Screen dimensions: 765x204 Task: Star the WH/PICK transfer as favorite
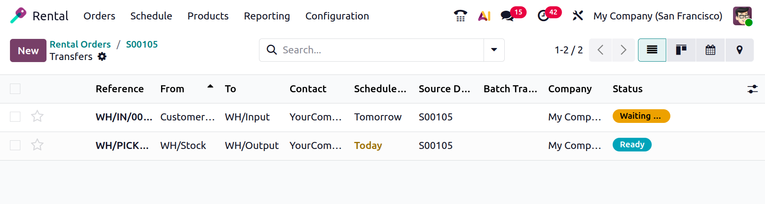click(37, 145)
